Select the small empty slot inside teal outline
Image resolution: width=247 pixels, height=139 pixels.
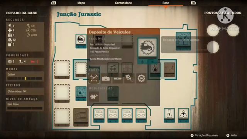[81, 69]
